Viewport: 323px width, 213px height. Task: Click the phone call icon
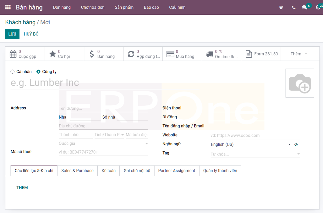coord(294,8)
